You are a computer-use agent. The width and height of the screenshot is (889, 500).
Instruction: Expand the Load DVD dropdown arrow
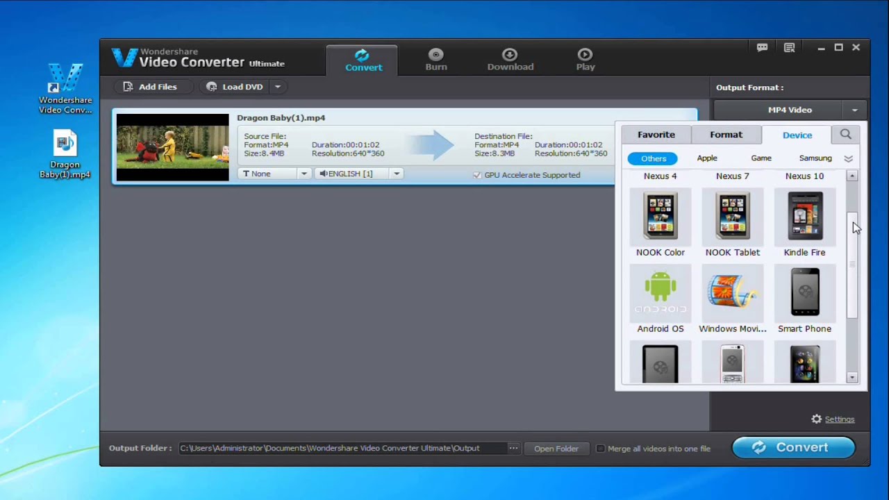point(277,87)
